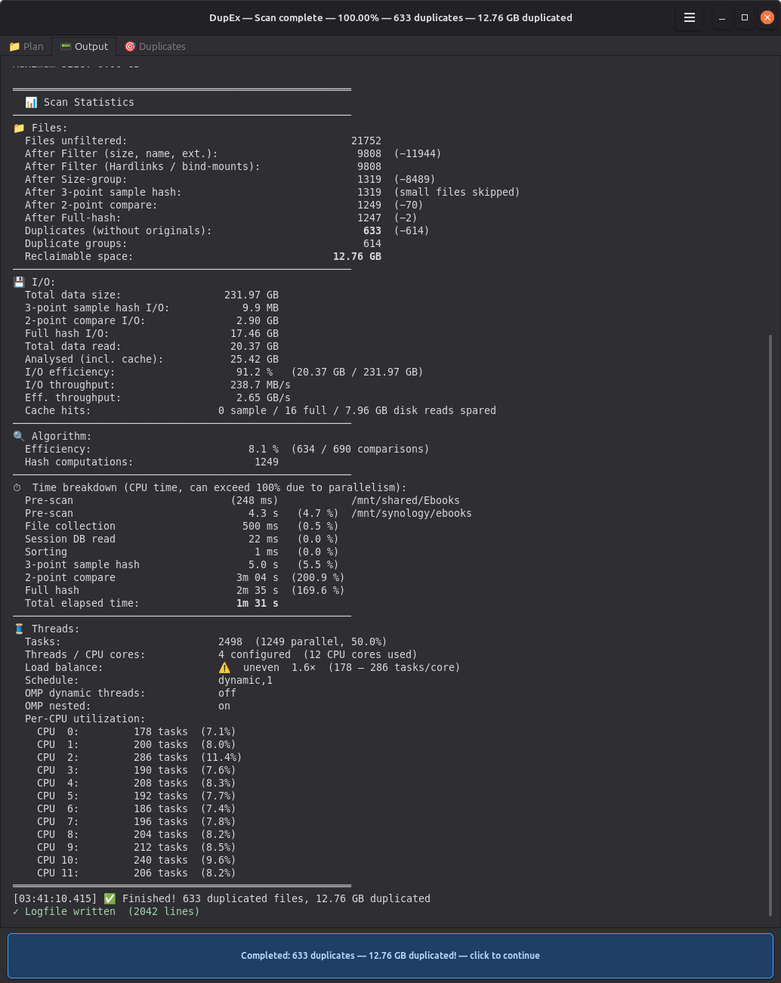Viewport: 781px width, 983px height.
Task: Click the Tasks value 2498
Action: 230,641
